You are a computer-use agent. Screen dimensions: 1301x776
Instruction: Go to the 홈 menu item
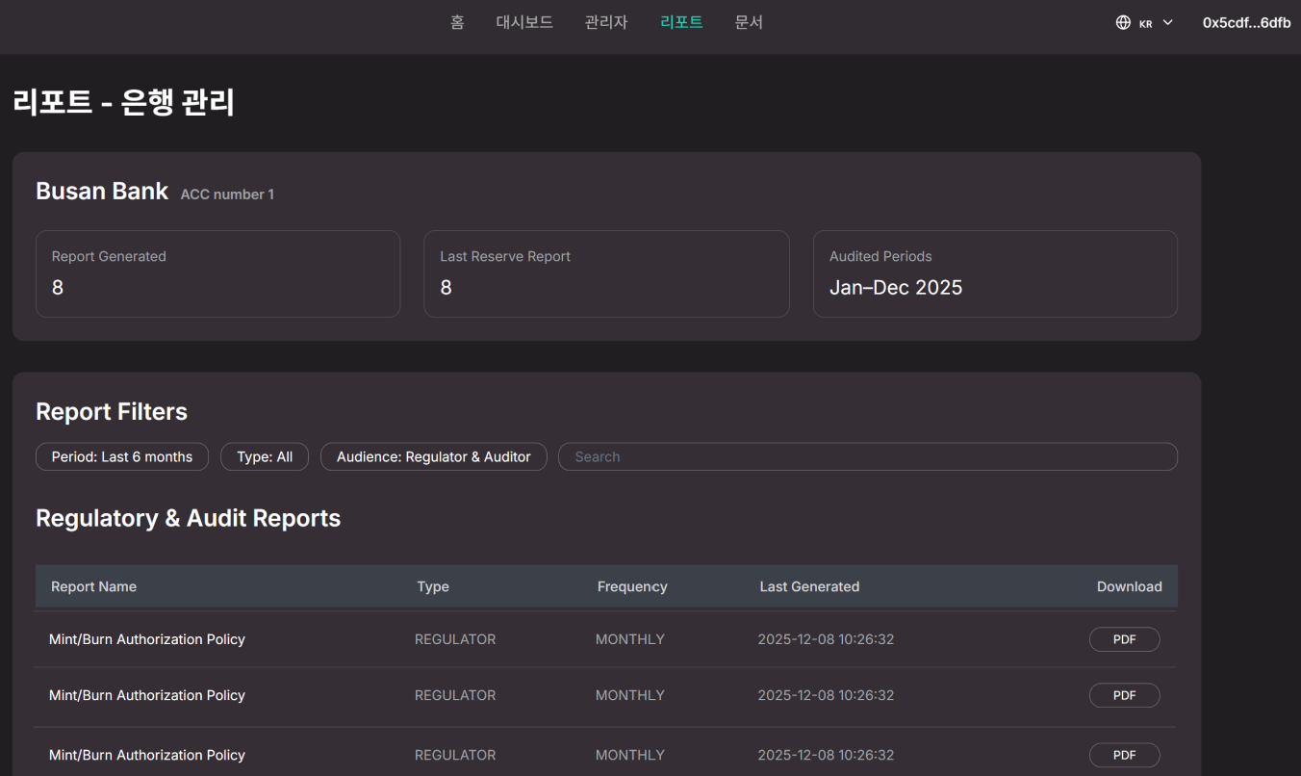[x=457, y=22]
